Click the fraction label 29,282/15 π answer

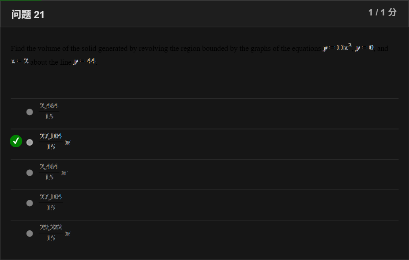tap(55, 232)
